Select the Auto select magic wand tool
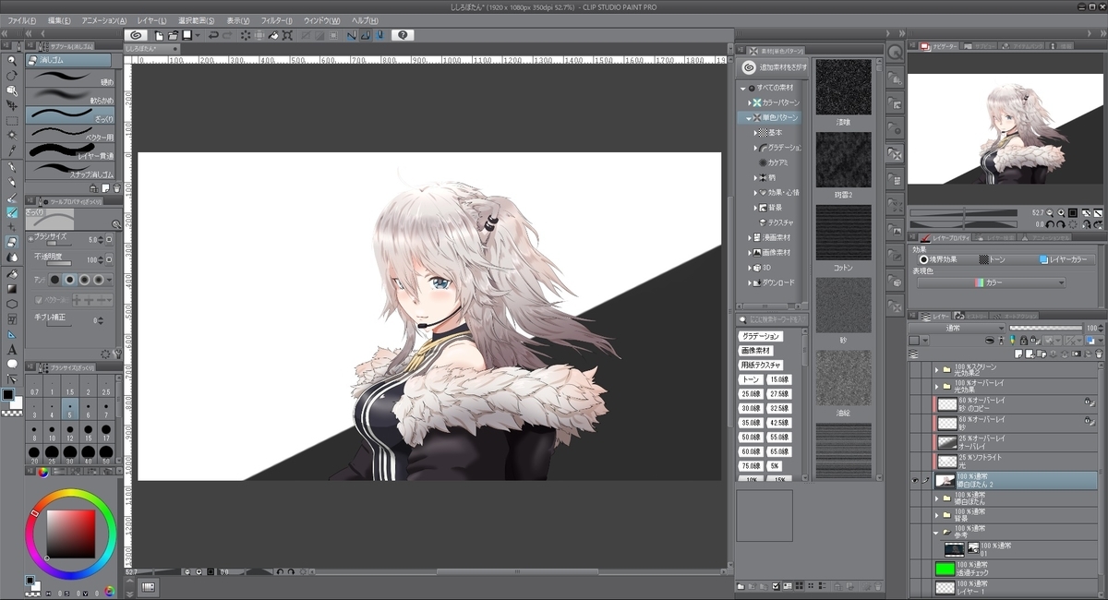Image resolution: width=1108 pixels, height=600 pixels. pyautogui.click(x=12, y=136)
